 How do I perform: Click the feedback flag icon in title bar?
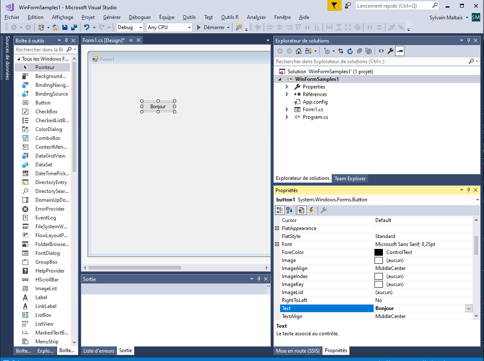(334, 6)
